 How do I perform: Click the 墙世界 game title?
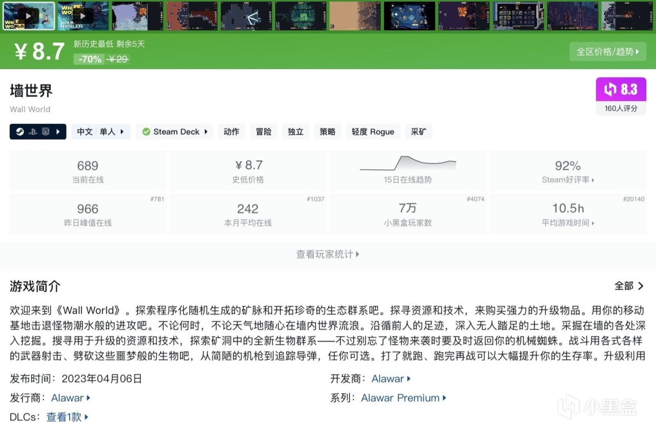[x=31, y=91]
